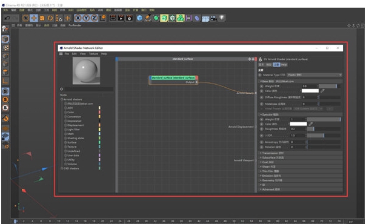Activate the Move tool
This screenshot has width=366, height=224.
[x=34, y=18]
